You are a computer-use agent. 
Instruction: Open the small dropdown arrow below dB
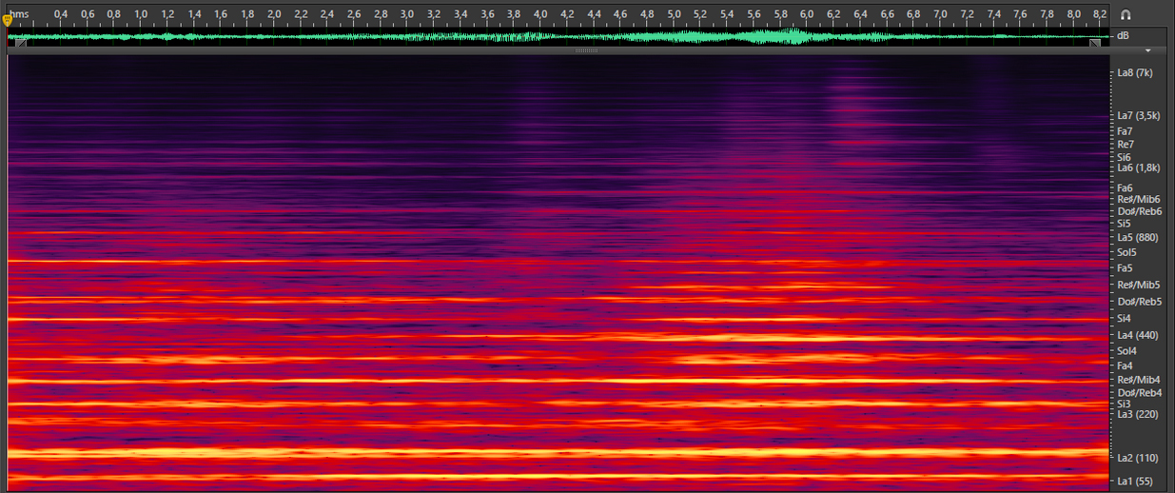(x=1148, y=50)
